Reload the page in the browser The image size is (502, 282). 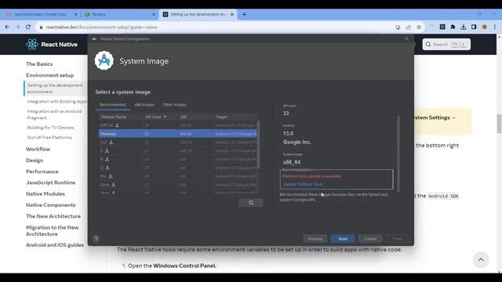pyautogui.click(x=28, y=27)
